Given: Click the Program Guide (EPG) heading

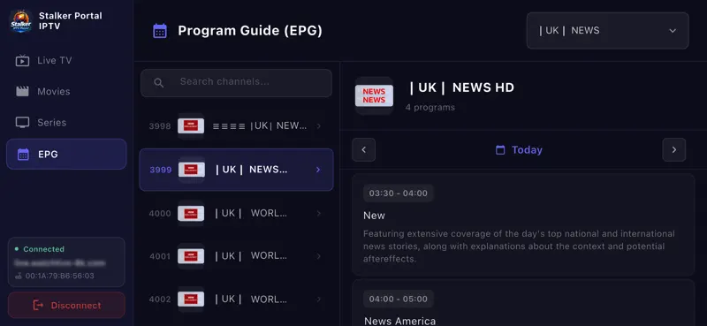Looking at the screenshot, I should [250, 31].
